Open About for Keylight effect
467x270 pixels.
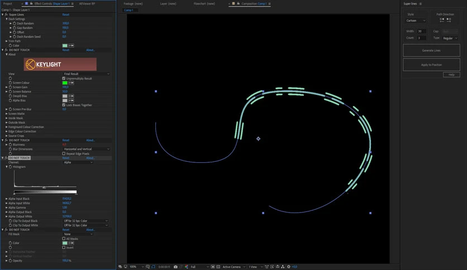(90, 50)
